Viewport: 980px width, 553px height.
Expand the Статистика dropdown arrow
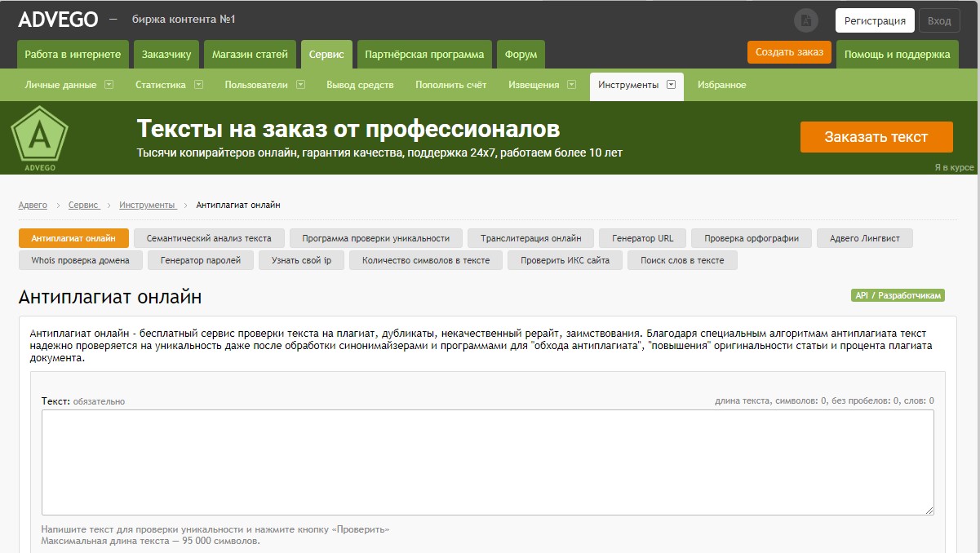click(198, 84)
